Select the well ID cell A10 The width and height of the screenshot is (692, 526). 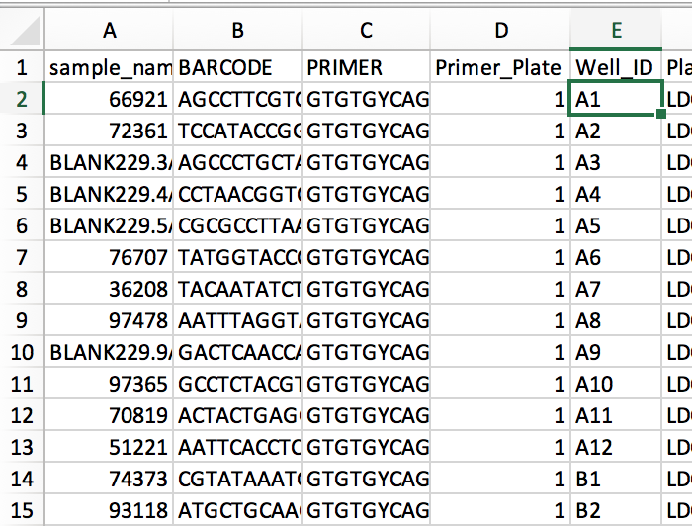(616, 384)
